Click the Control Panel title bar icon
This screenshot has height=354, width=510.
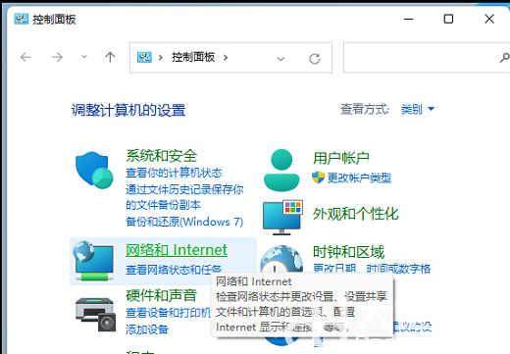click(21, 19)
